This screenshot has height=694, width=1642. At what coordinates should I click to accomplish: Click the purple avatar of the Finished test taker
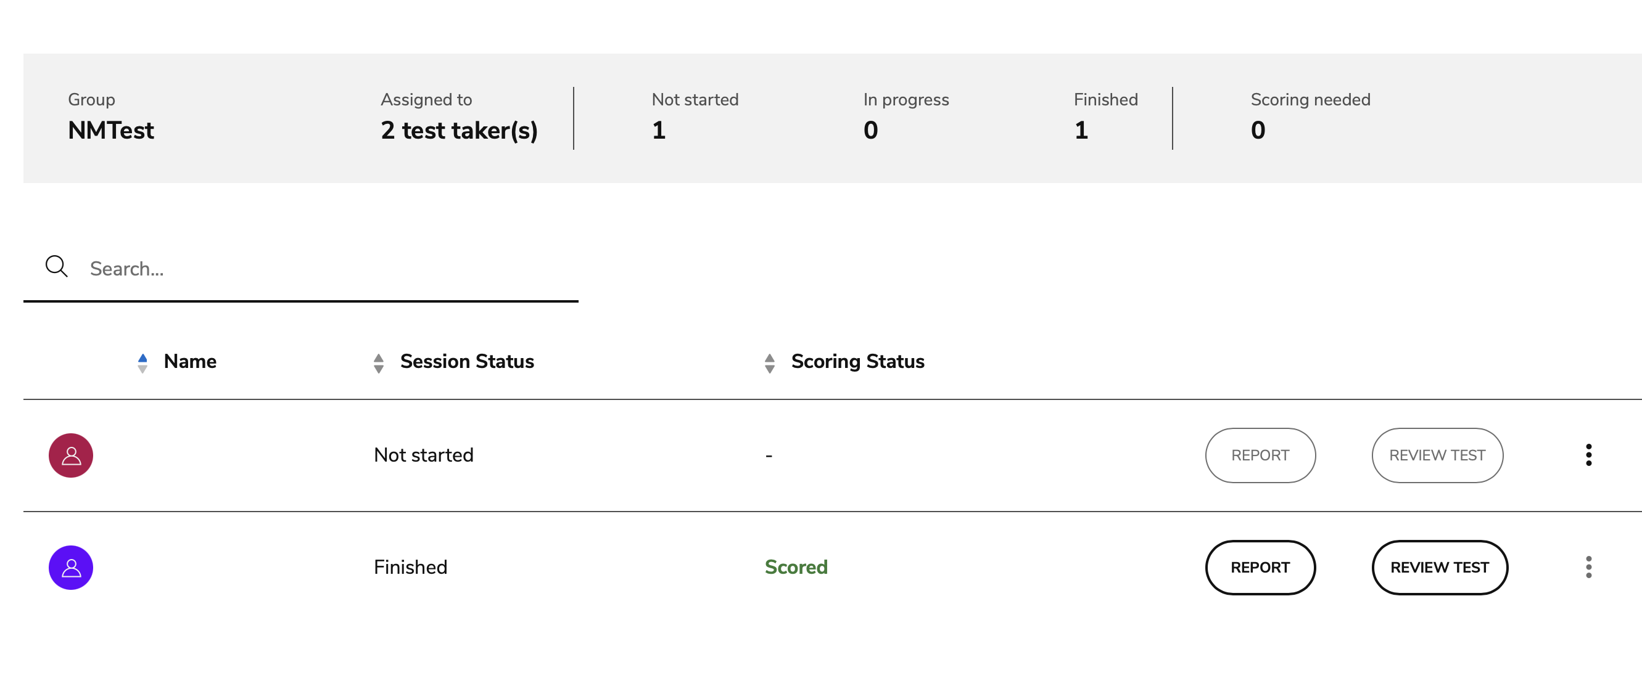[70, 566]
